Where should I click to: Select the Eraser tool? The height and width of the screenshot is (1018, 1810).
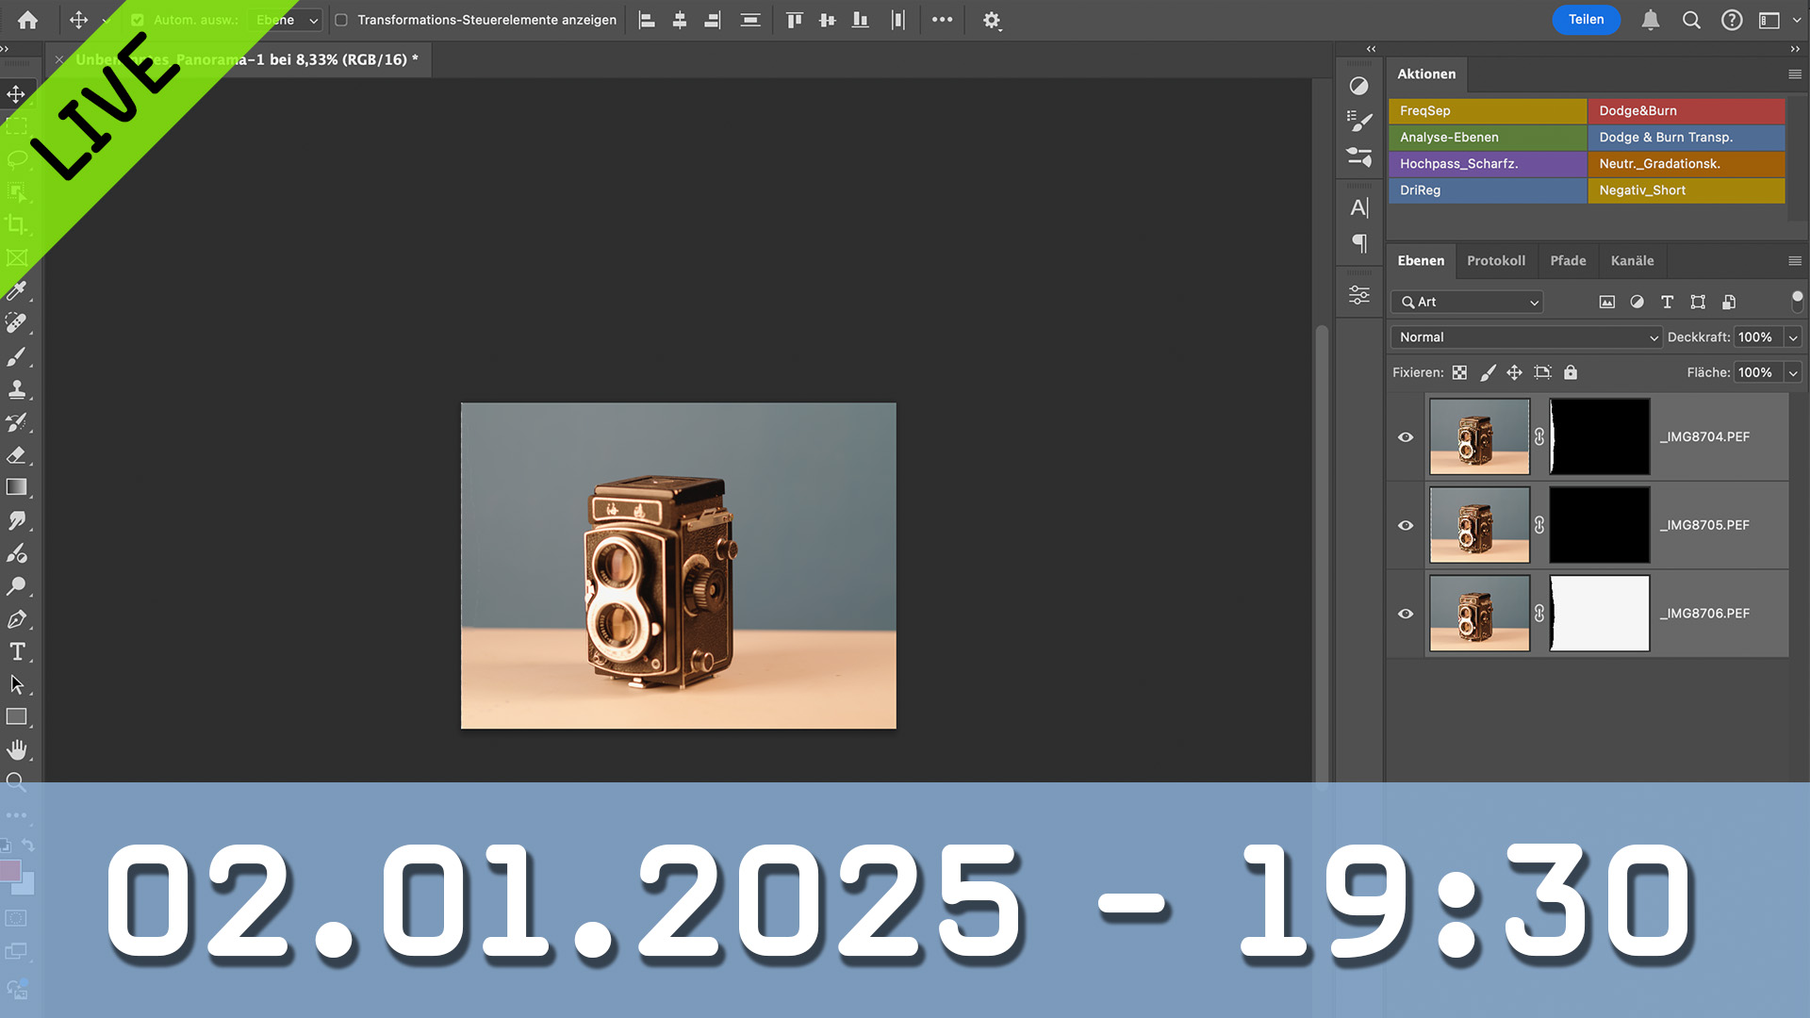tap(16, 455)
